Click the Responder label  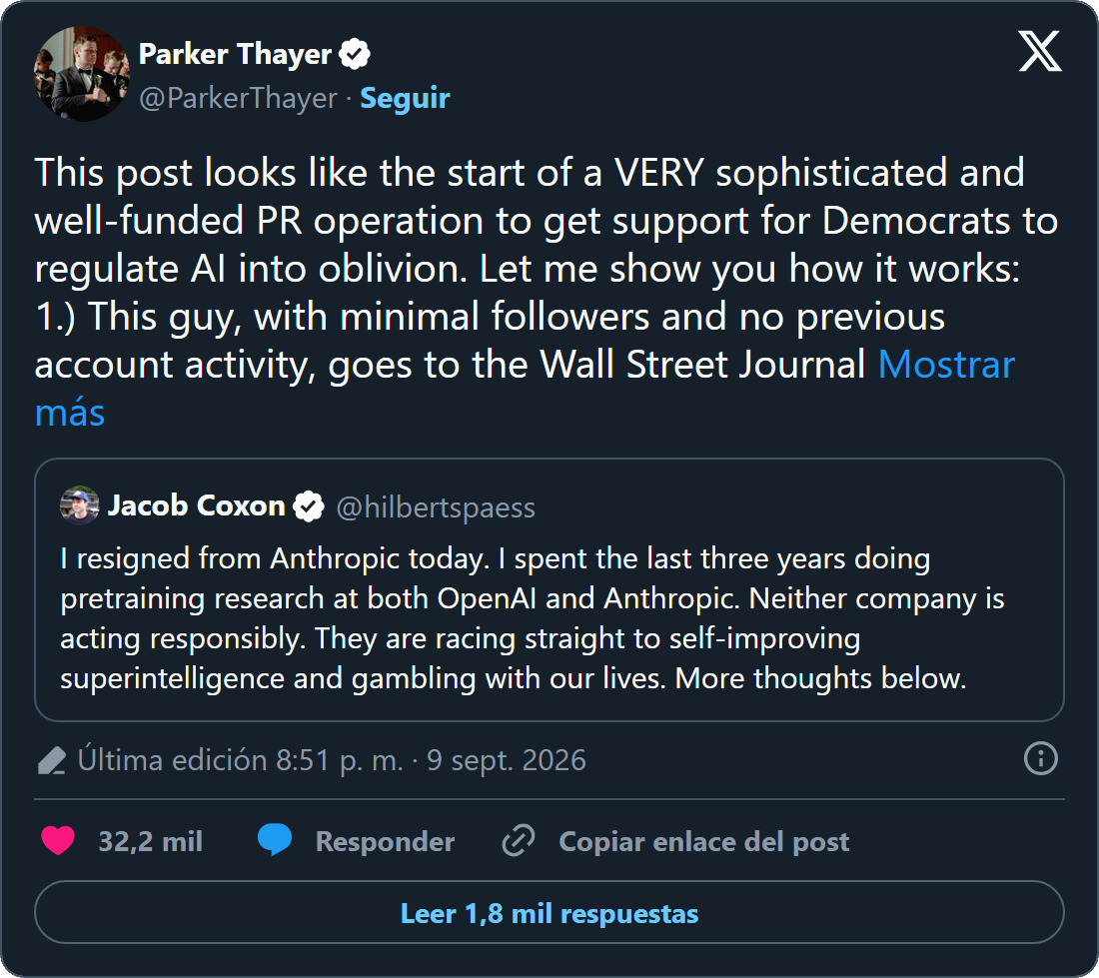pyautogui.click(x=385, y=841)
